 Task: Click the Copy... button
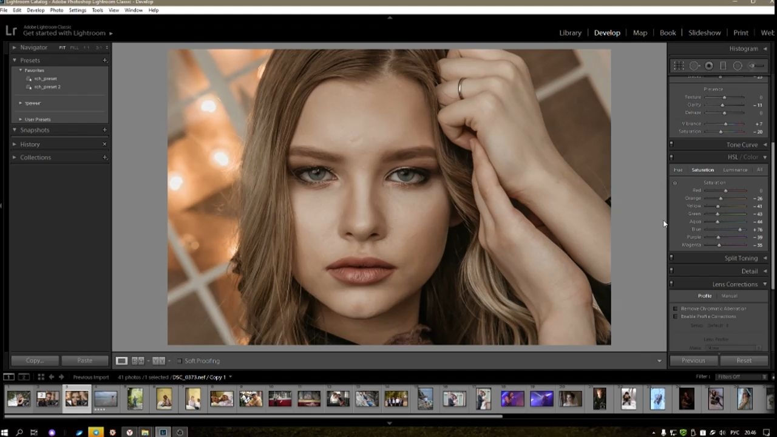(35, 361)
